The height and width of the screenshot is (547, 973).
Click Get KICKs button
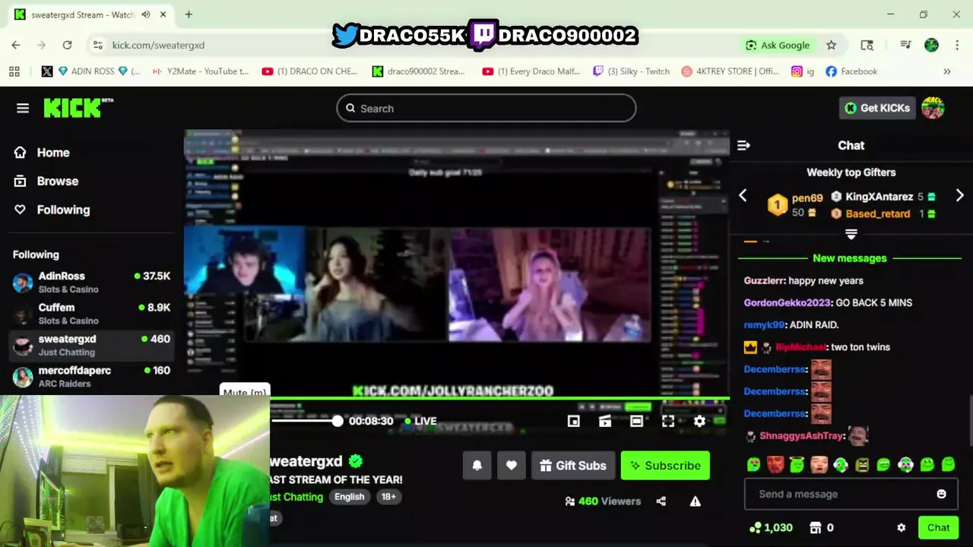click(877, 108)
